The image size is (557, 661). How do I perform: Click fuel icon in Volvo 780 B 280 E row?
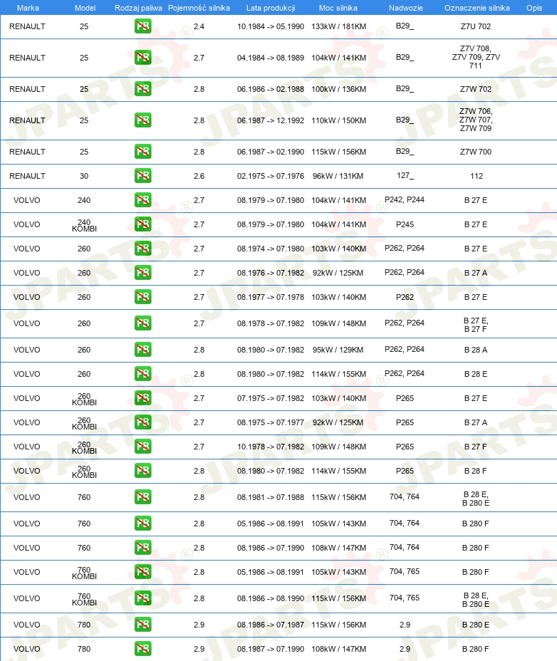(x=143, y=625)
